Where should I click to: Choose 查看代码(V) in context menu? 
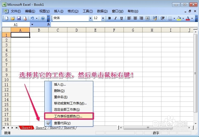coord(69,123)
